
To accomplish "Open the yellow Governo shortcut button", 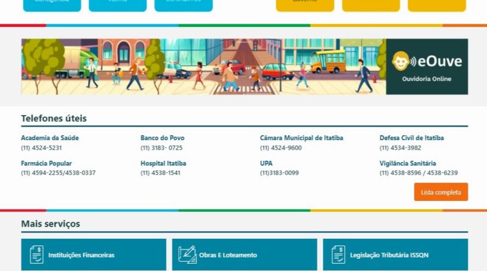I will (x=305, y=5).
